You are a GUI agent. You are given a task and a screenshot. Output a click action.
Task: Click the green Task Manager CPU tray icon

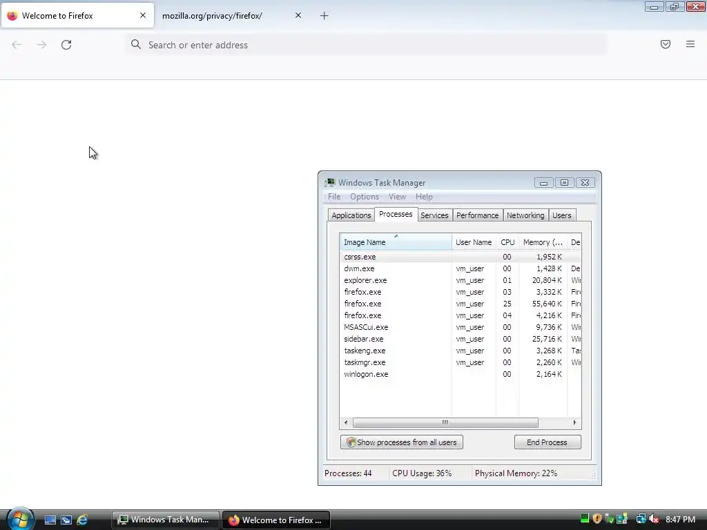[585, 518]
